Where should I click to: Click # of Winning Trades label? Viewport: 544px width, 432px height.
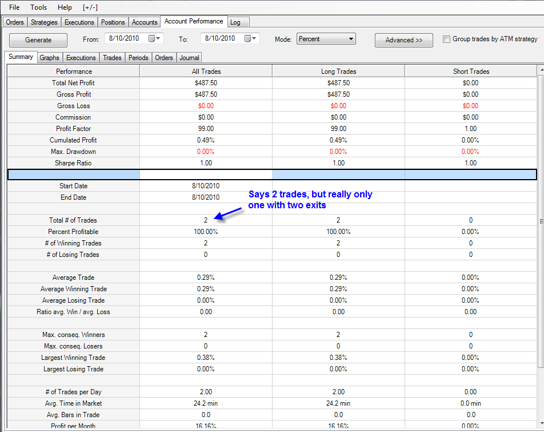point(73,243)
